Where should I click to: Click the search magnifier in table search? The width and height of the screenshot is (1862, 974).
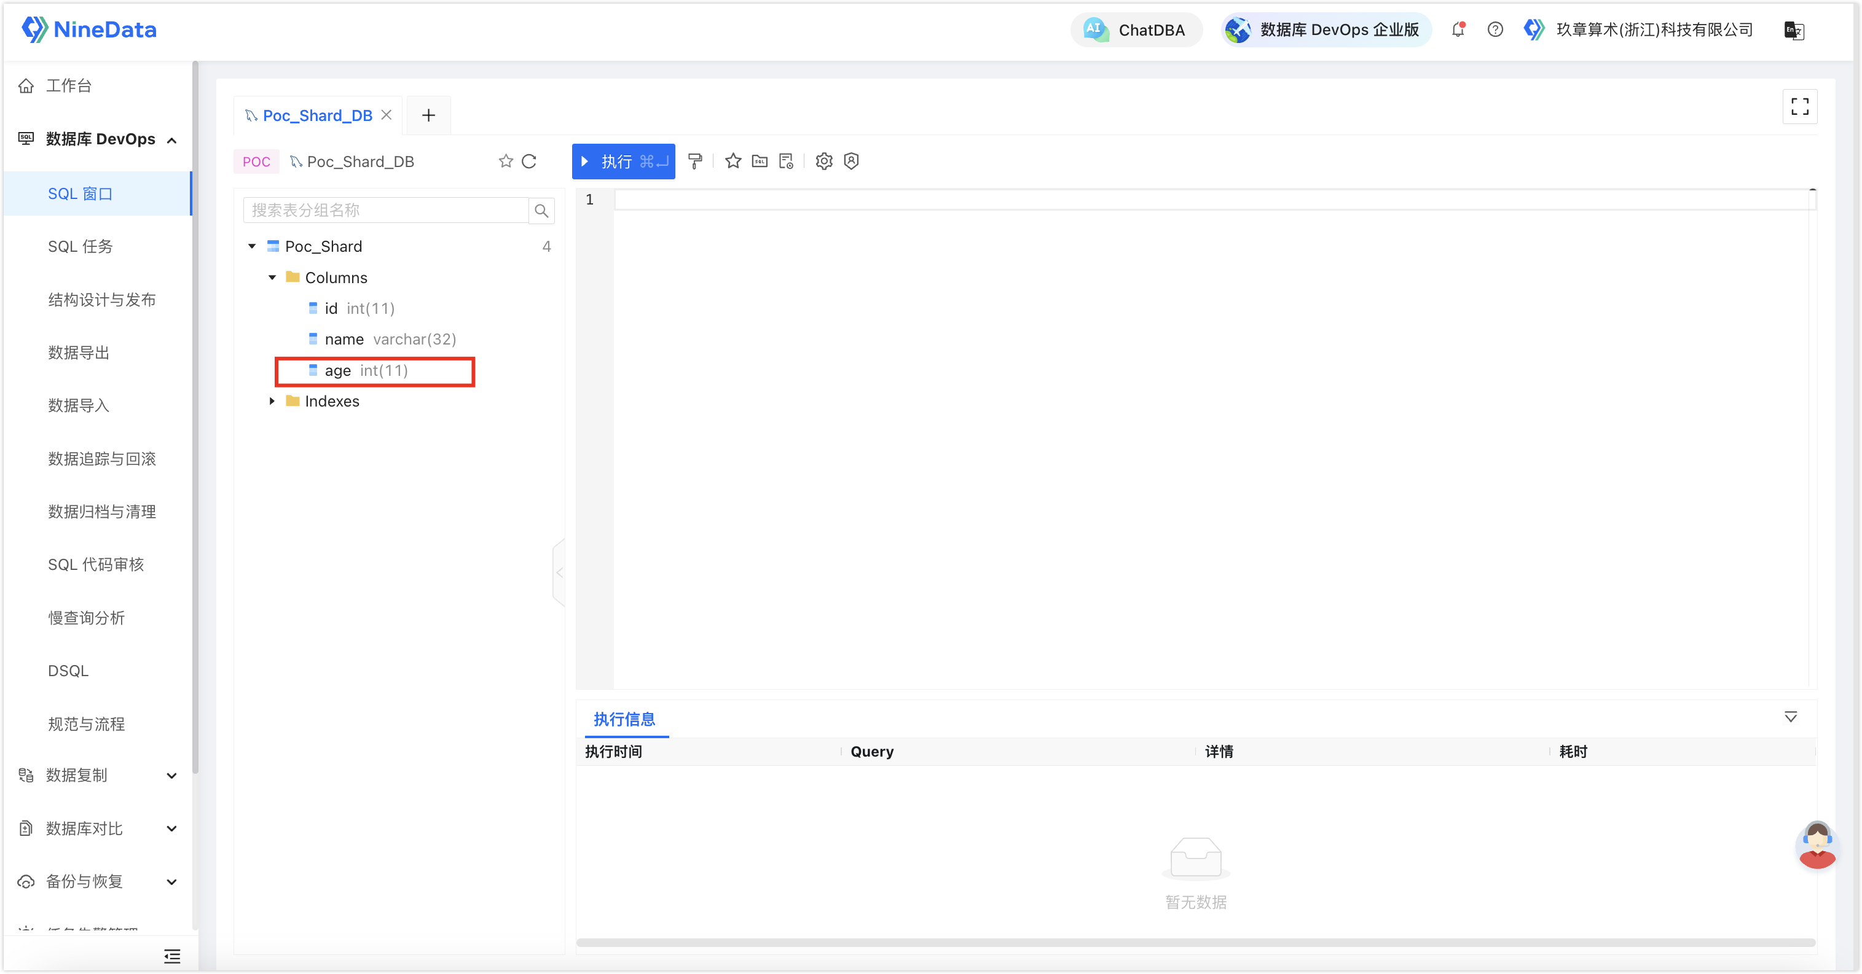(x=541, y=210)
